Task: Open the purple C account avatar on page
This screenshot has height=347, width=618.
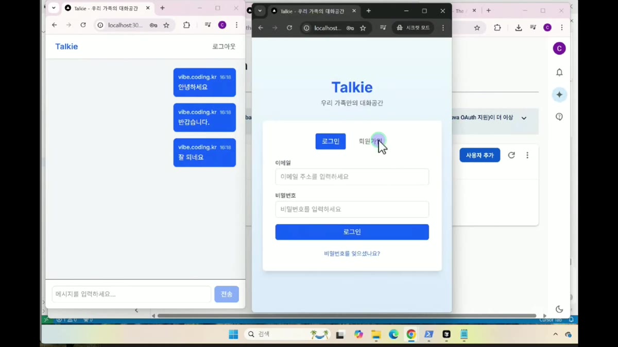Action: 559,48
